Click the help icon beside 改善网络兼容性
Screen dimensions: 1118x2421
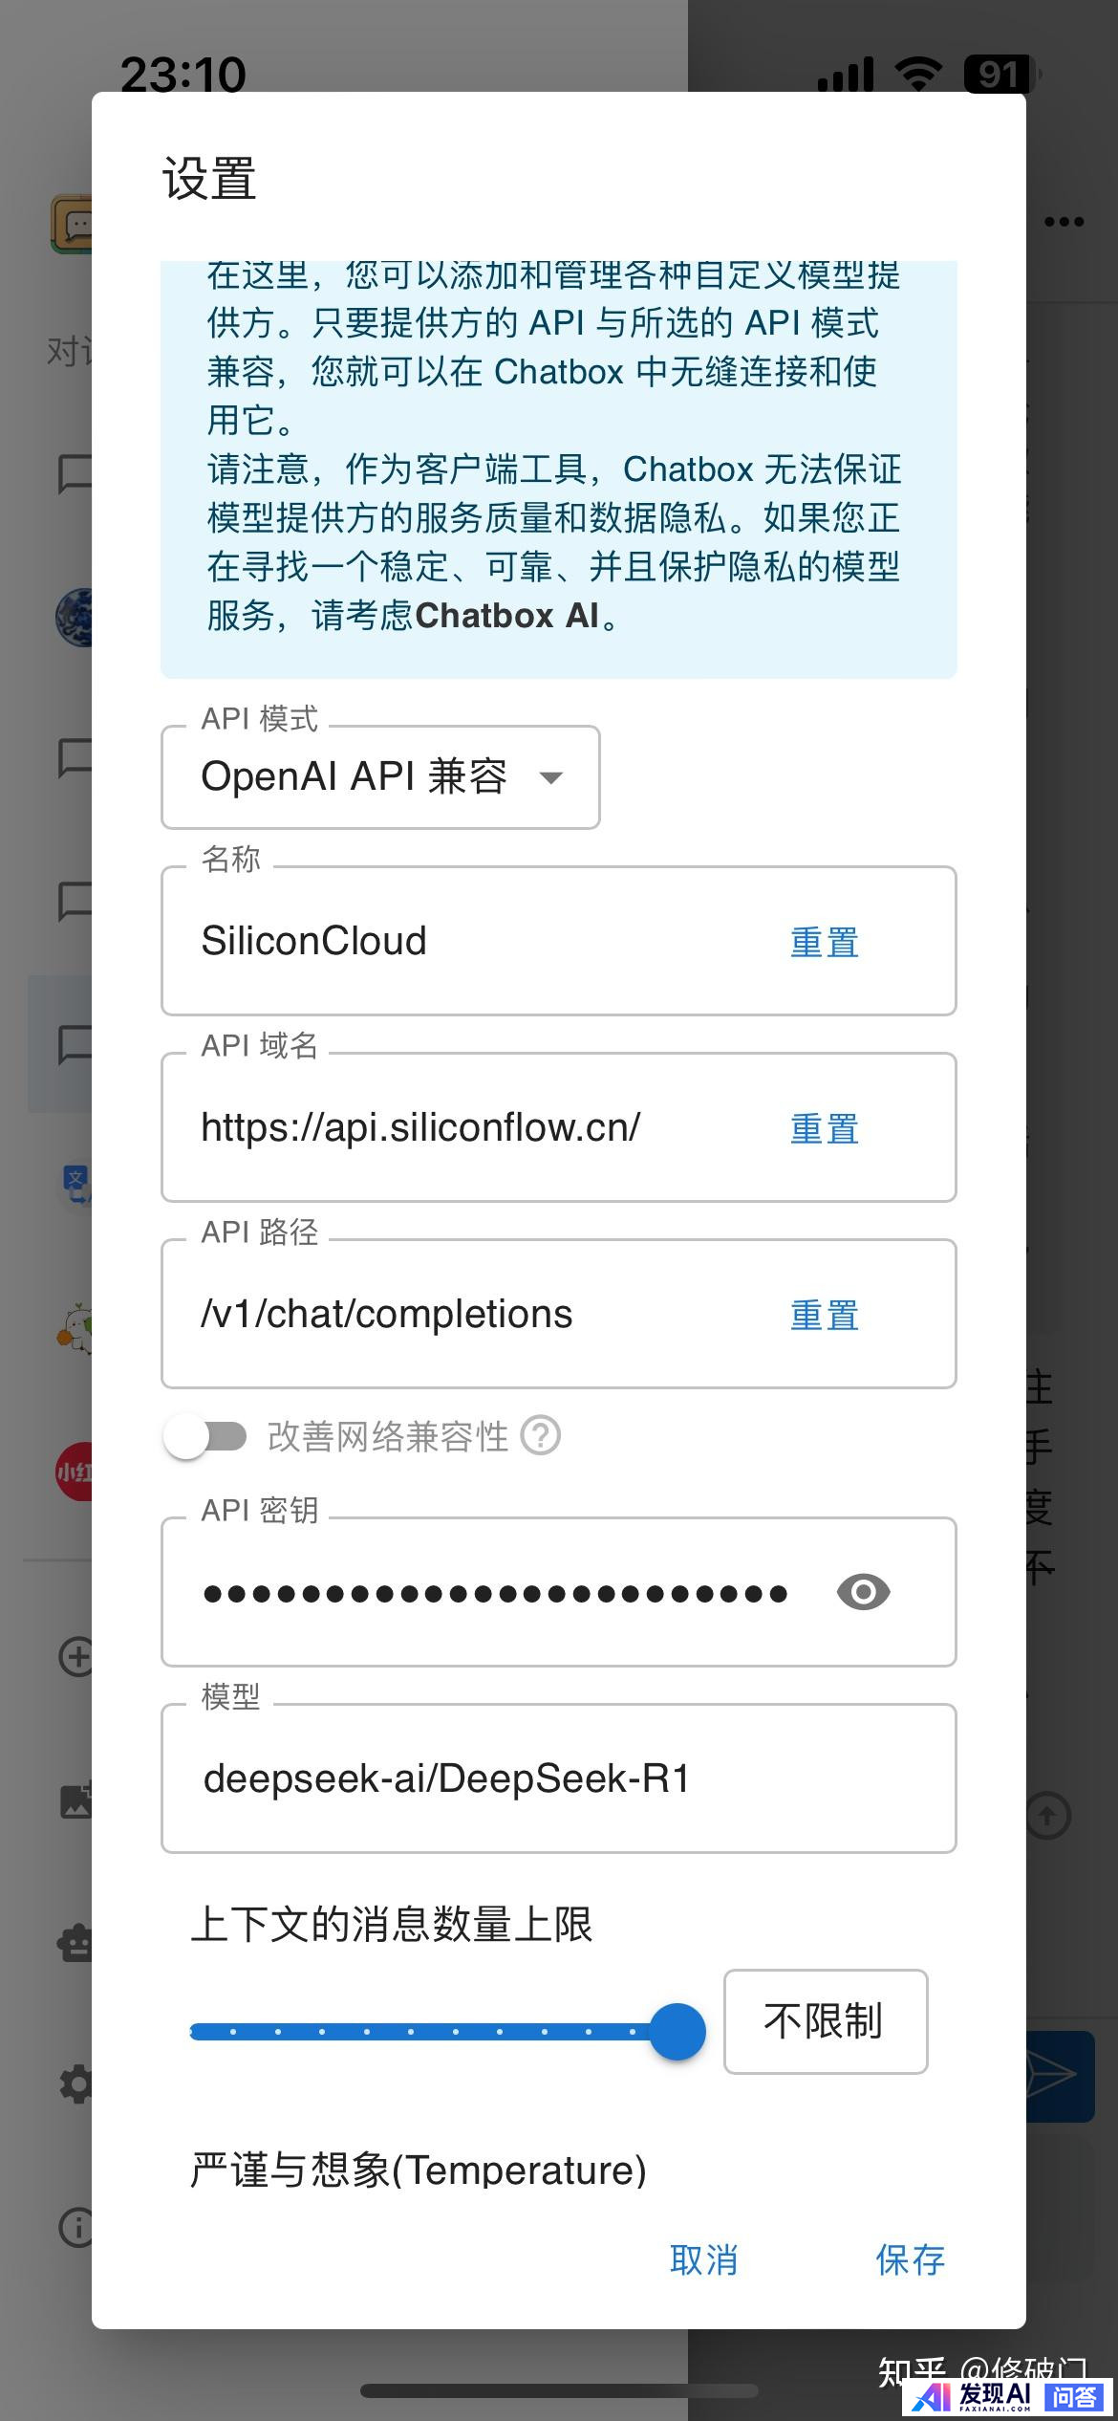click(541, 1436)
